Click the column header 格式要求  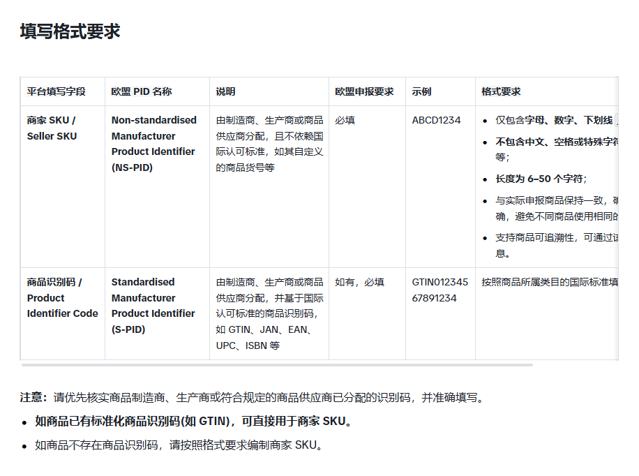click(501, 91)
